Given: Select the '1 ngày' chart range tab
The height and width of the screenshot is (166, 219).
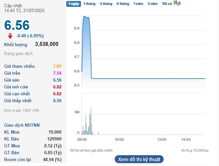Looking at the screenshot, I should (x=73, y=4).
